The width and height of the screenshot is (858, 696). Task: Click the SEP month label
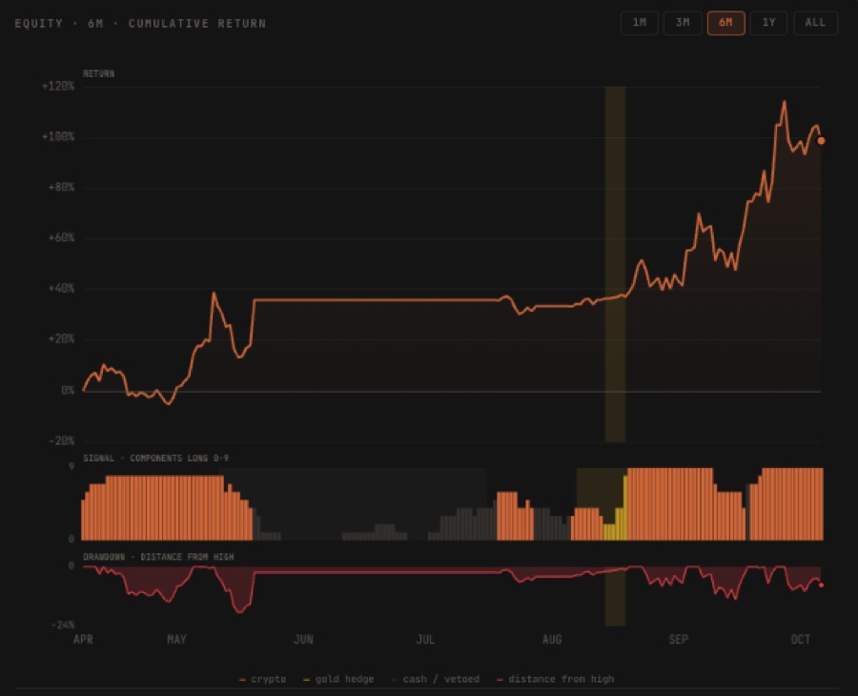pyautogui.click(x=679, y=640)
